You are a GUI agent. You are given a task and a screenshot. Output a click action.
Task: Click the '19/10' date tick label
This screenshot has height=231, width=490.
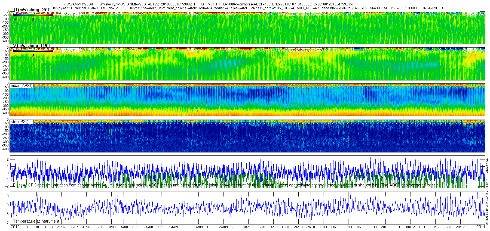tap(286, 227)
